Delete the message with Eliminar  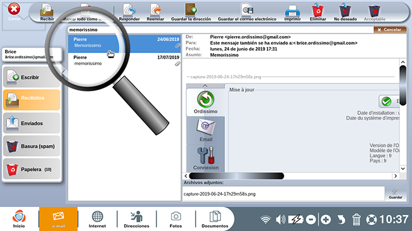[x=318, y=12]
